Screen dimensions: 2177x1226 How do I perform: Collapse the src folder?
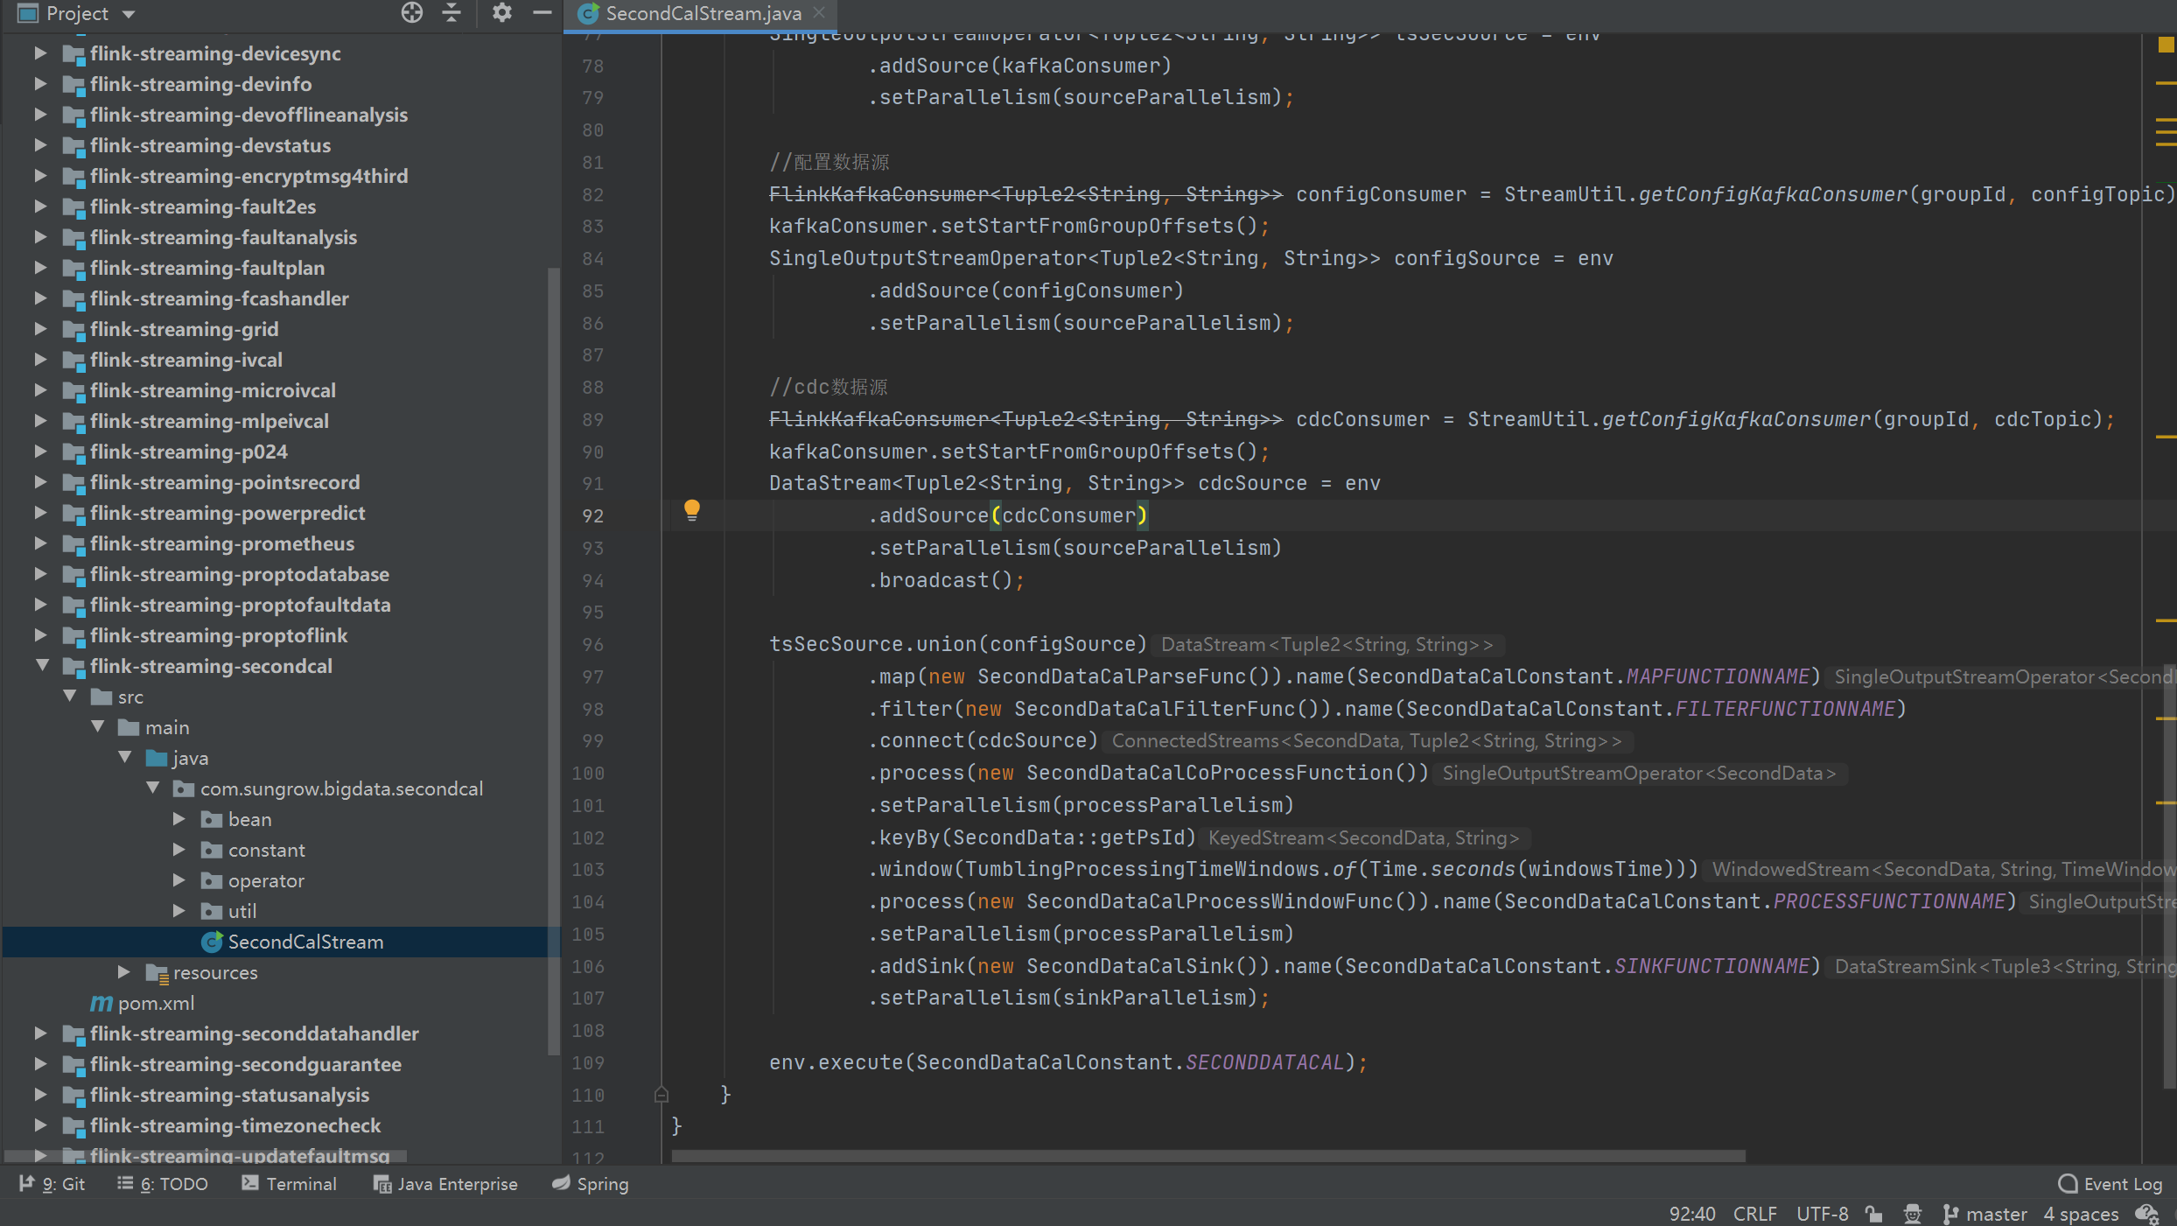pos(70,697)
